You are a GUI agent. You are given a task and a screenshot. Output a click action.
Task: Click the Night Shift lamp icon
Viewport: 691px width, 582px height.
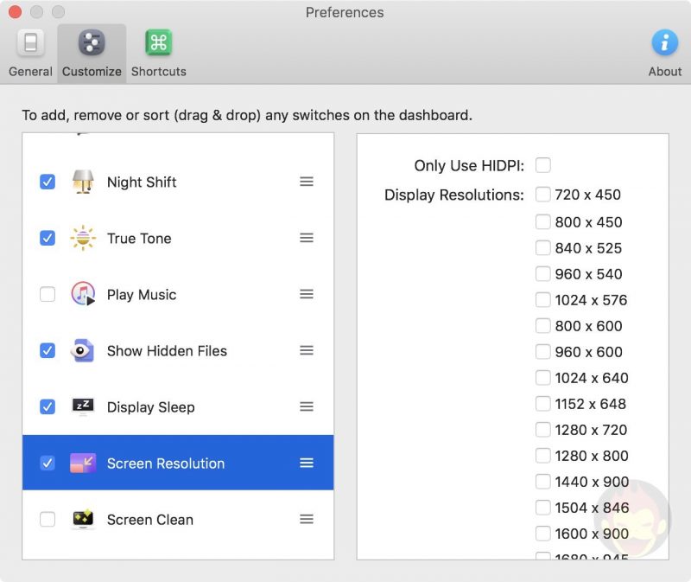coord(84,182)
